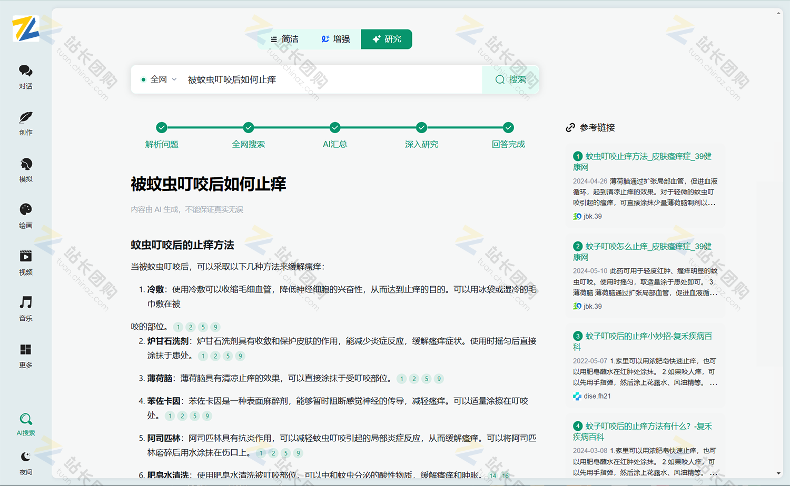Screen dimensions: 790x486
Task: Click the 回答完成 progress step
Action: (508, 136)
